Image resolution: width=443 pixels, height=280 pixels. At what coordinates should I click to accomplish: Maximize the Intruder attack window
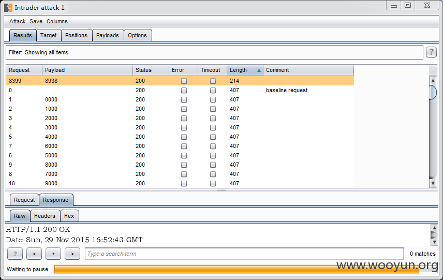tap(408, 5)
